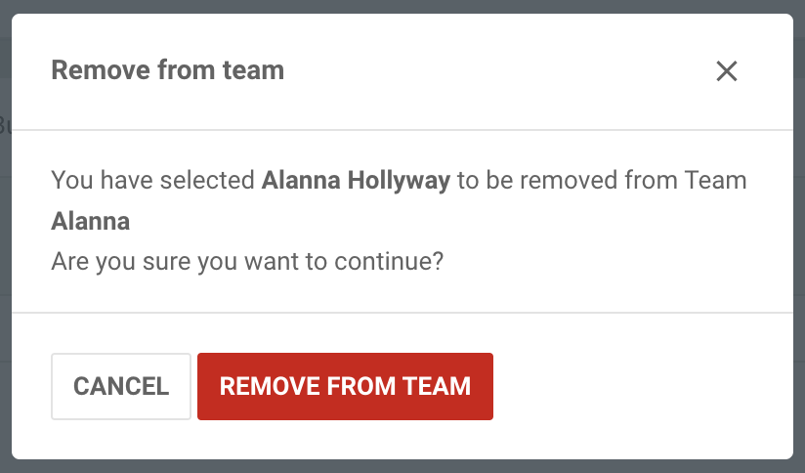This screenshot has height=473, width=805.
Task: Click empty footer space right of Remove button
Action: [635, 386]
